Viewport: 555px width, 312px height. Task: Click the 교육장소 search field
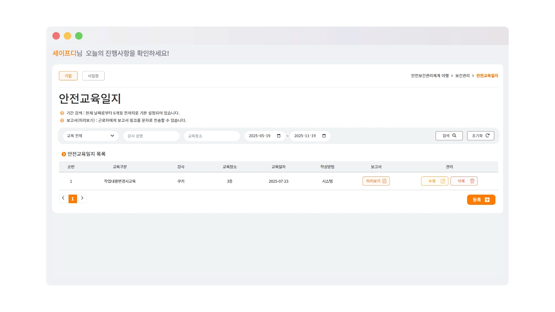212,136
